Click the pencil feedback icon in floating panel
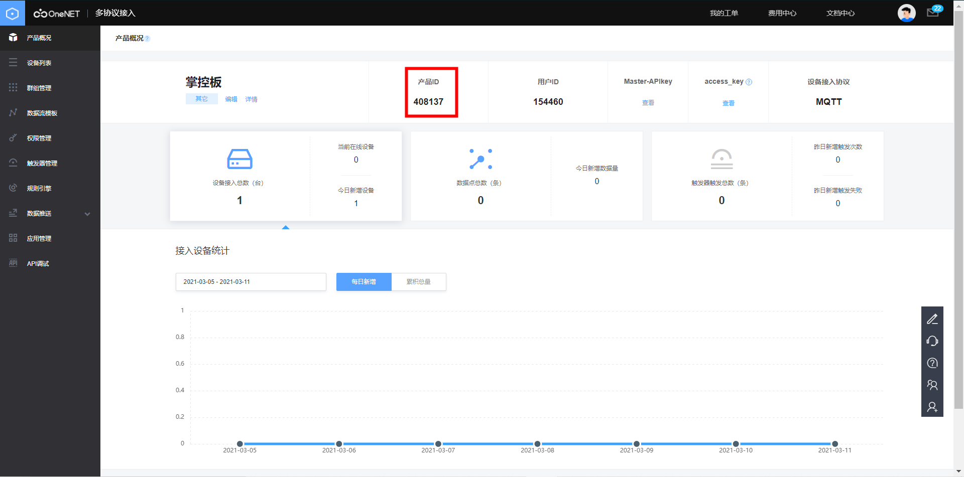964x477 pixels. (x=932, y=319)
